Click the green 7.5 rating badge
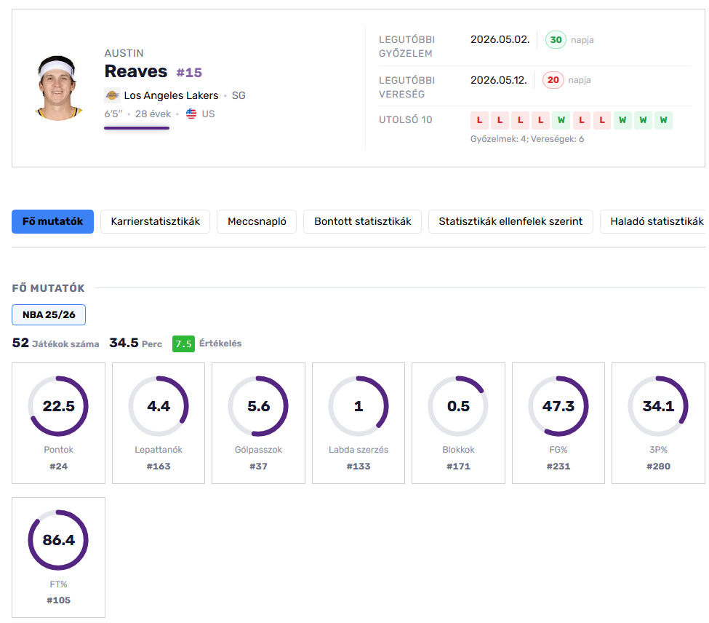709x623 pixels. click(183, 344)
